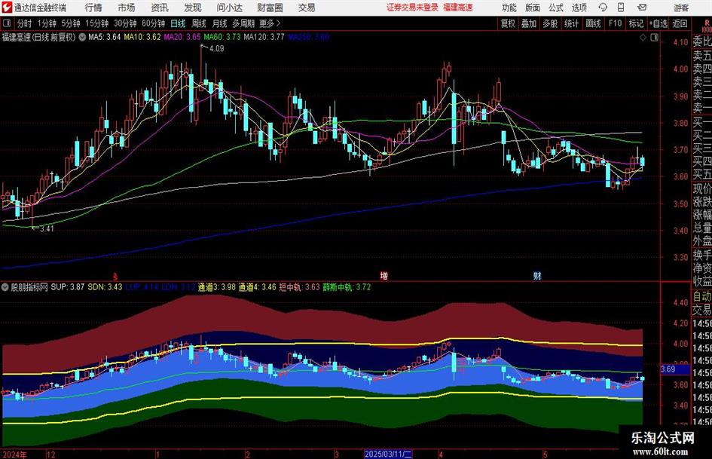The height and width of the screenshot is (459, 712).
Task: Add stock via +自选 button
Action: [659, 23]
